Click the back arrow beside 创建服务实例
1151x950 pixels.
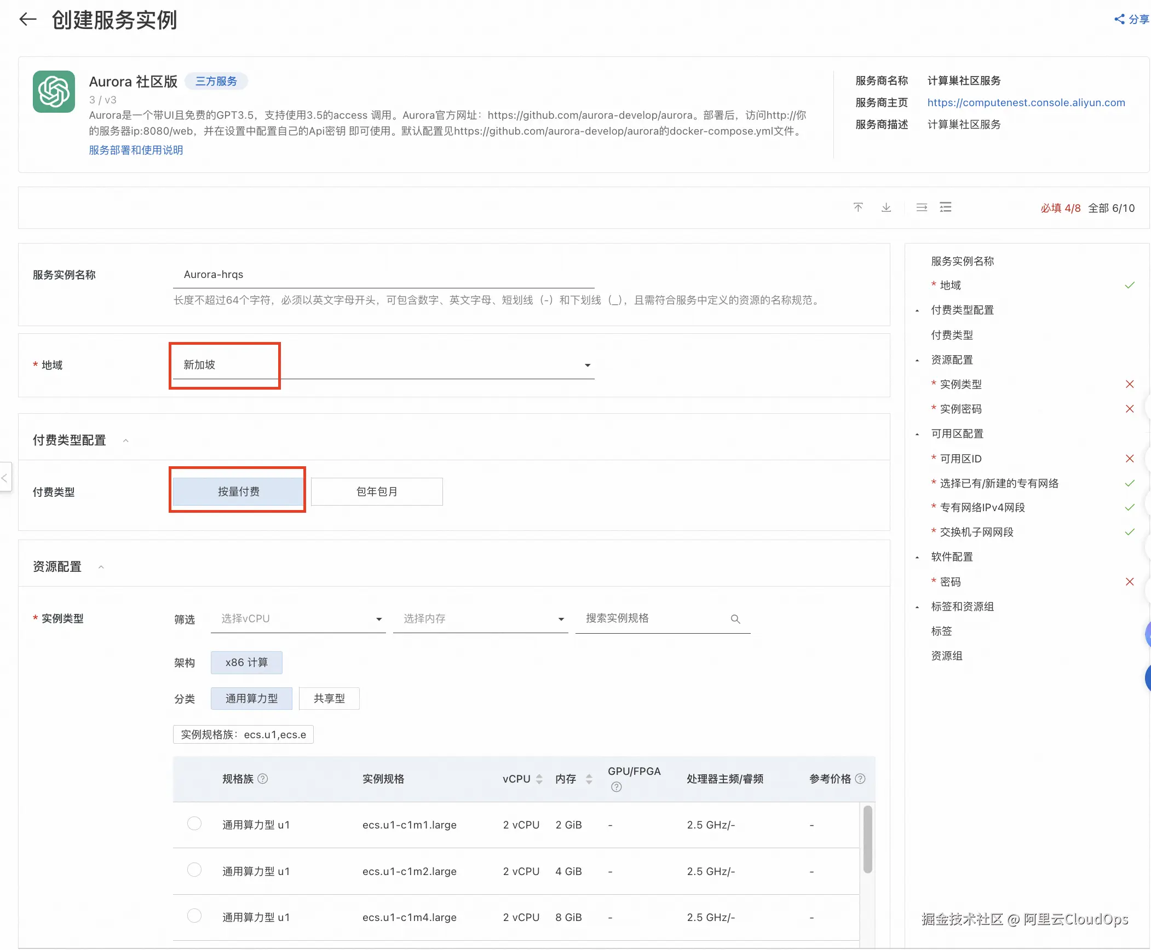coord(27,20)
